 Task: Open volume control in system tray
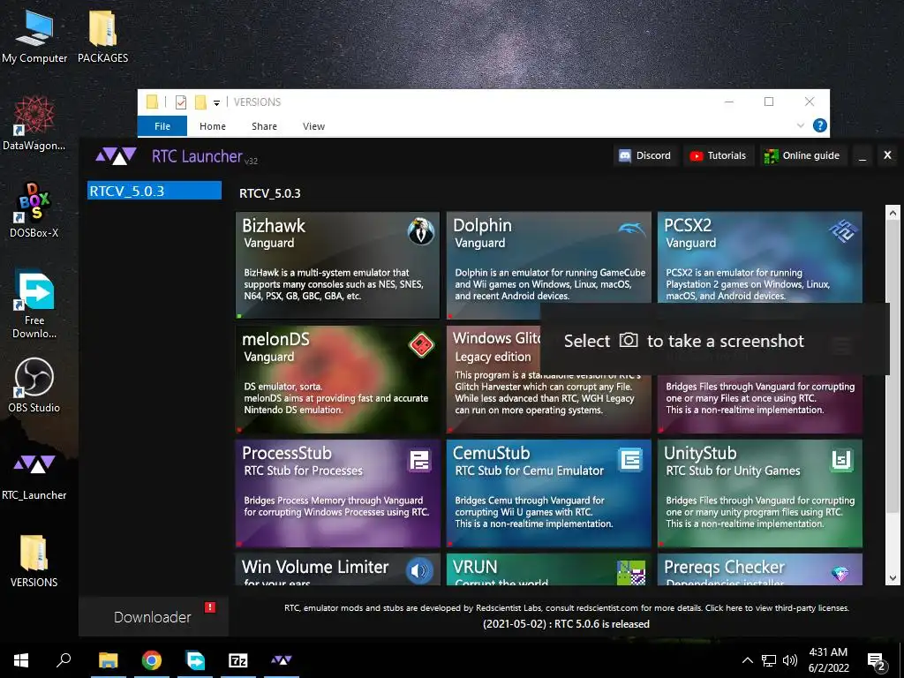(790, 660)
